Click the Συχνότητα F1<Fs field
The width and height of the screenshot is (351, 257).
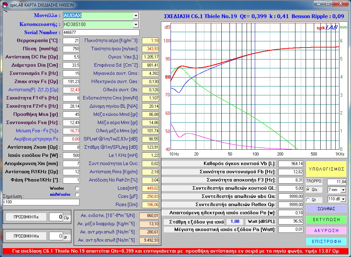click(71, 98)
